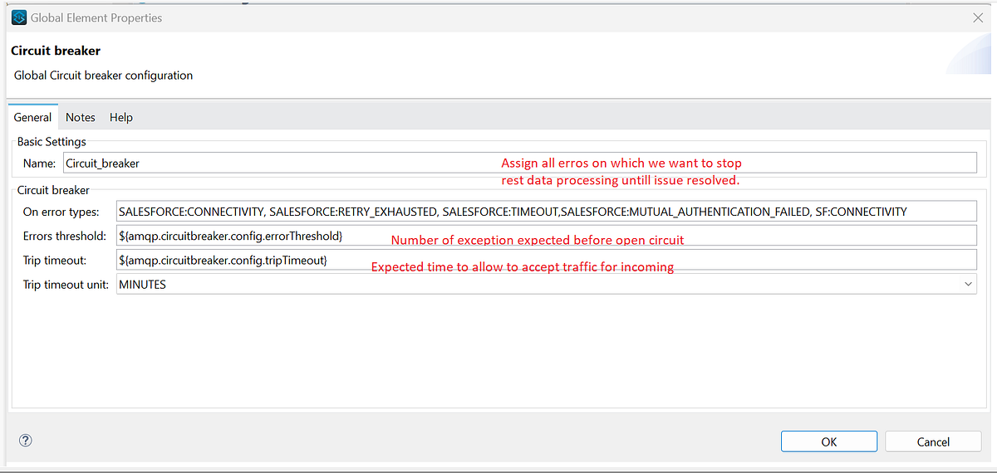The height and width of the screenshot is (473, 997).
Task: Click the 'Global Element Properties' window title
Action: [96, 17]
